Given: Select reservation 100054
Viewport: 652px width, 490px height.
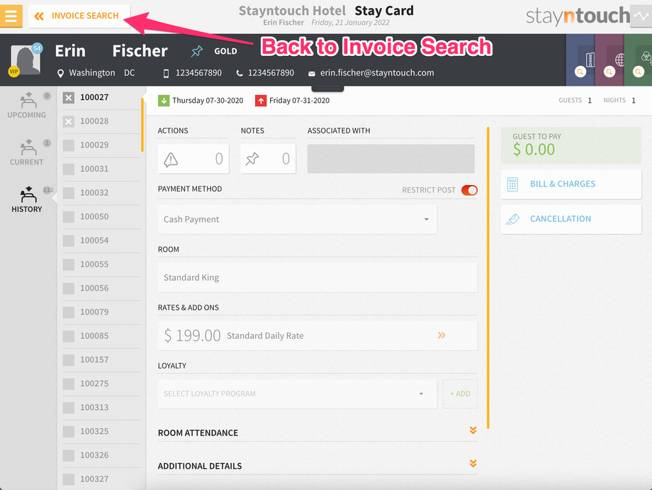Looking at the screenshot, I should coord(101,240).
